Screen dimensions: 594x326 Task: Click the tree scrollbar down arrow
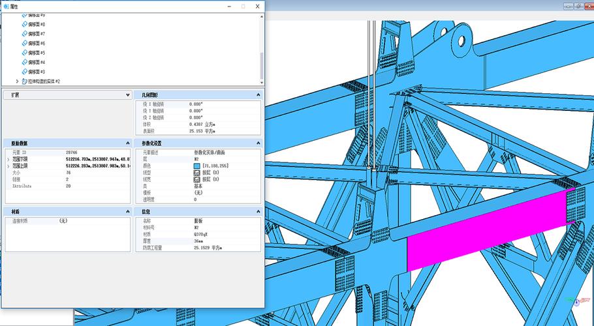tap(261, 83)
